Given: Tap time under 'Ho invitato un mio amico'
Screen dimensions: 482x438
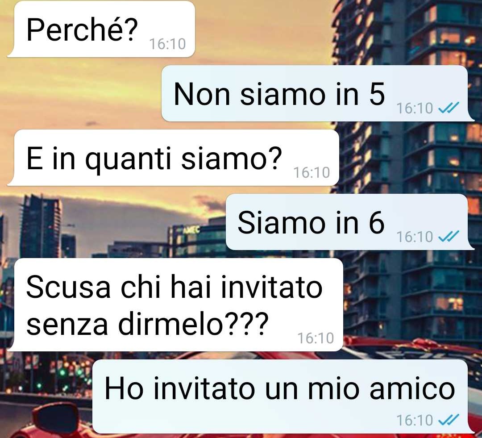Looking at the screenshot, I should click(x=415, y=420).
